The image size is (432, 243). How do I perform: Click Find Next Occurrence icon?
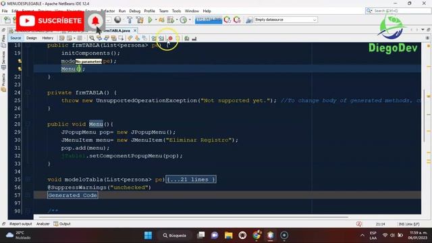(x=107, y=38)
